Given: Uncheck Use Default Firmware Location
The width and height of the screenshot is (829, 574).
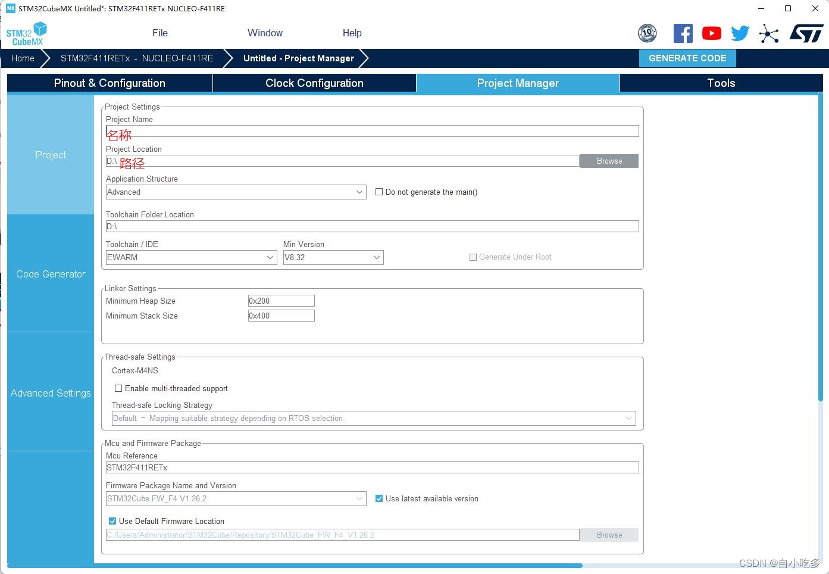Looking at the screenshot, I should point(112,521).
